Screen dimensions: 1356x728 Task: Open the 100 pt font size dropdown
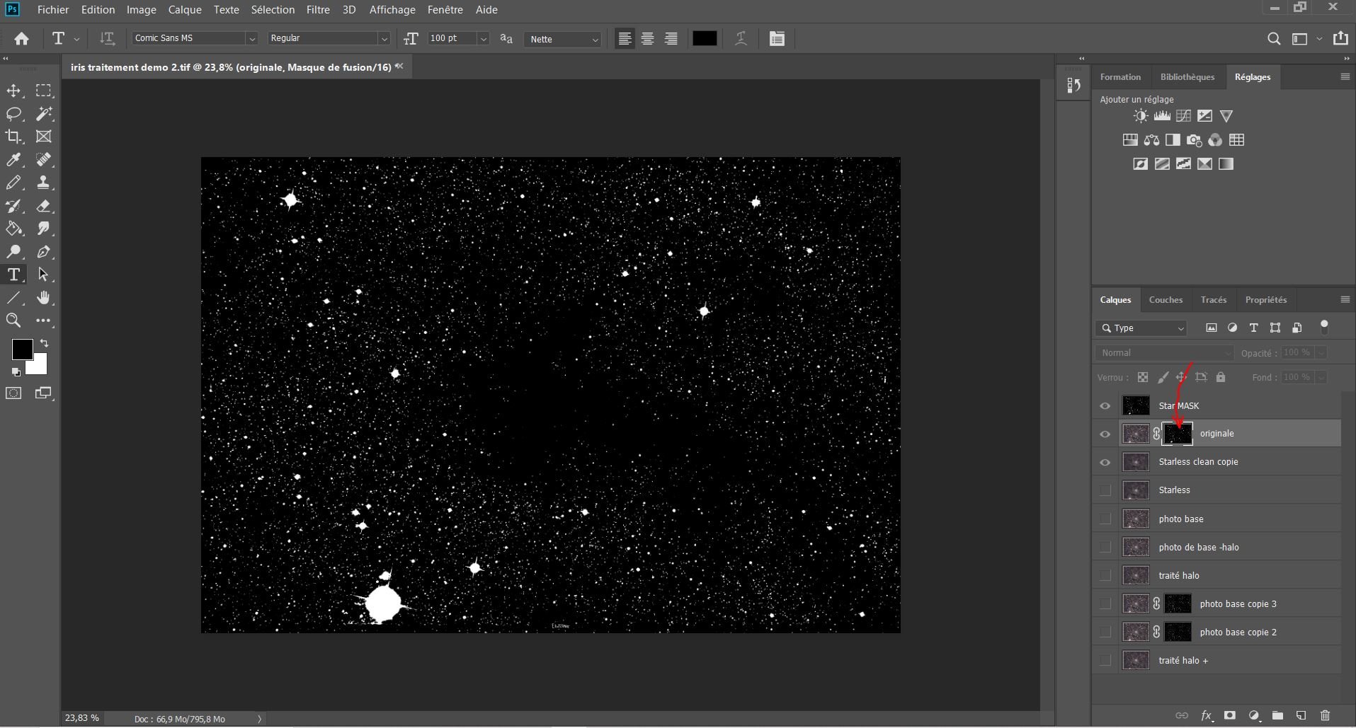[x=484, y=39]
